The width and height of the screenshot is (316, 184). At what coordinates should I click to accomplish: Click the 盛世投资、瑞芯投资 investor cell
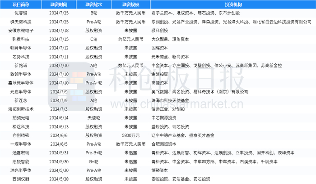coord(170,127)
